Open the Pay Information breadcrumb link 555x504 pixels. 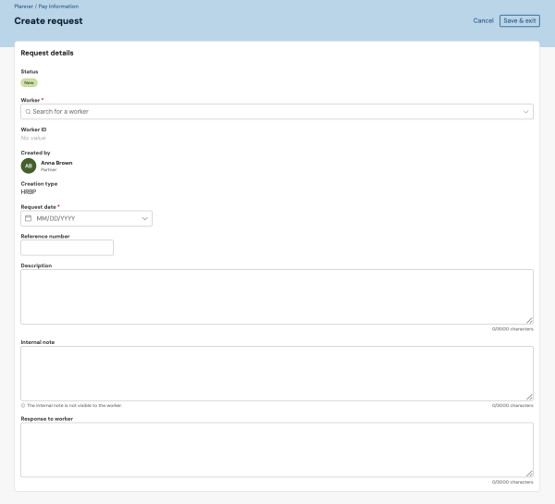pos(57,6)
